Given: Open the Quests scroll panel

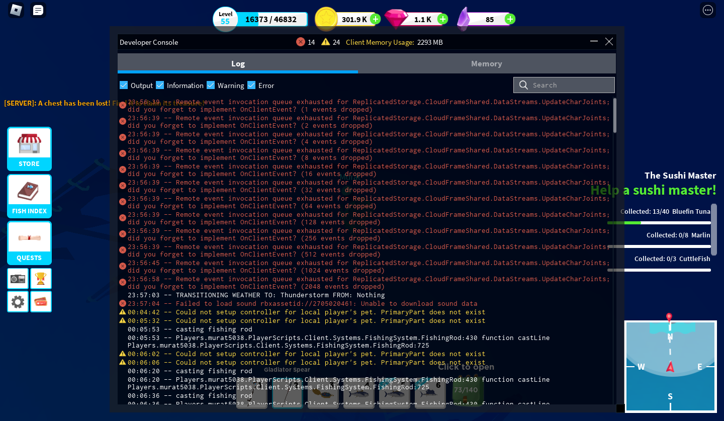Looking at the screenshot, I should 29,243.
